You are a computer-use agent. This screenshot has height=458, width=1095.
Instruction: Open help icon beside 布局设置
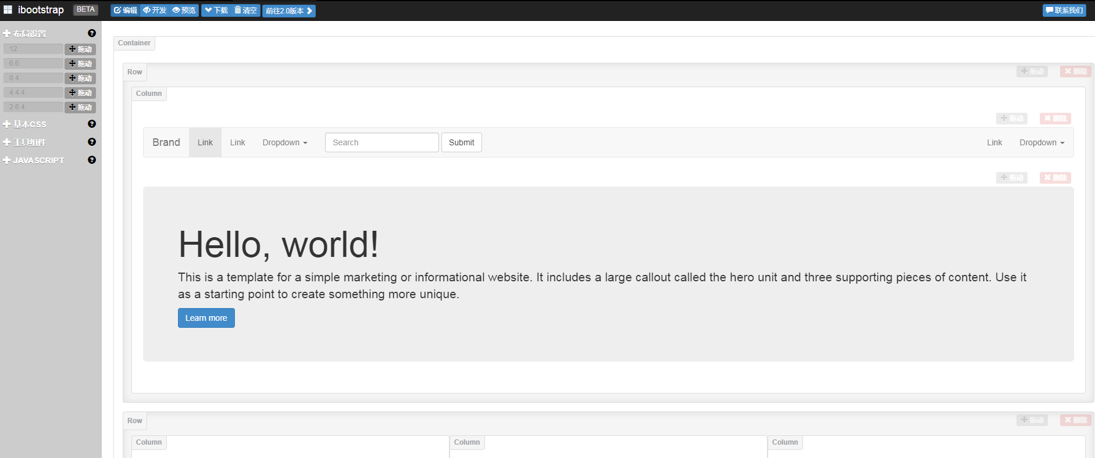(92, 33)
